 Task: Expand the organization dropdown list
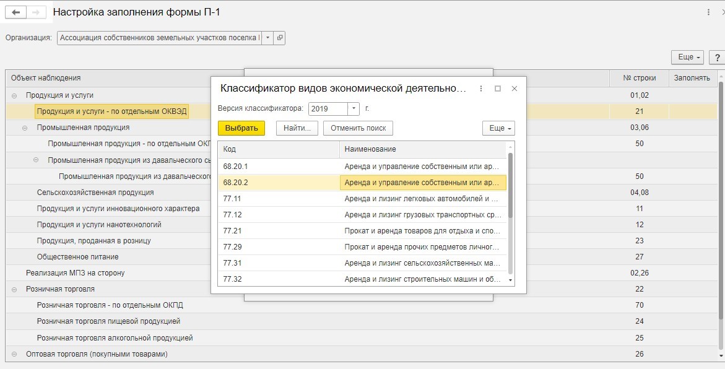(x=267, y=38)
